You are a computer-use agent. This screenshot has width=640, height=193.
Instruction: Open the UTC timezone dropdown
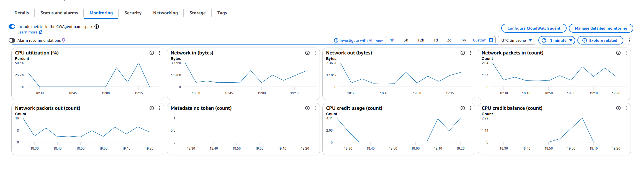[x=517, y=40]
